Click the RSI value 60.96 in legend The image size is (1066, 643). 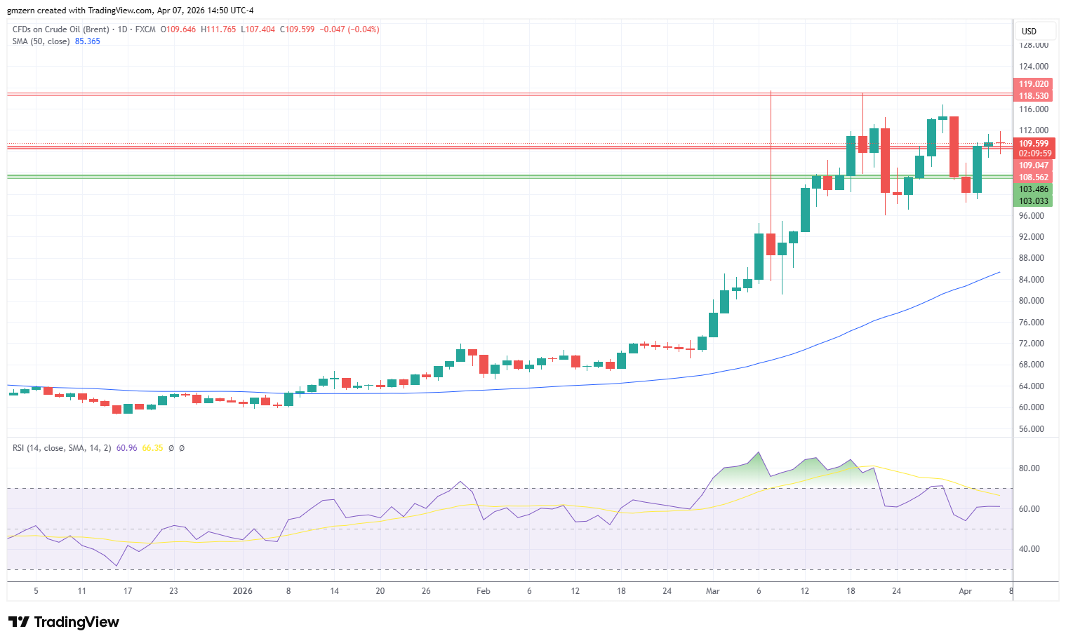coord(127,448)
